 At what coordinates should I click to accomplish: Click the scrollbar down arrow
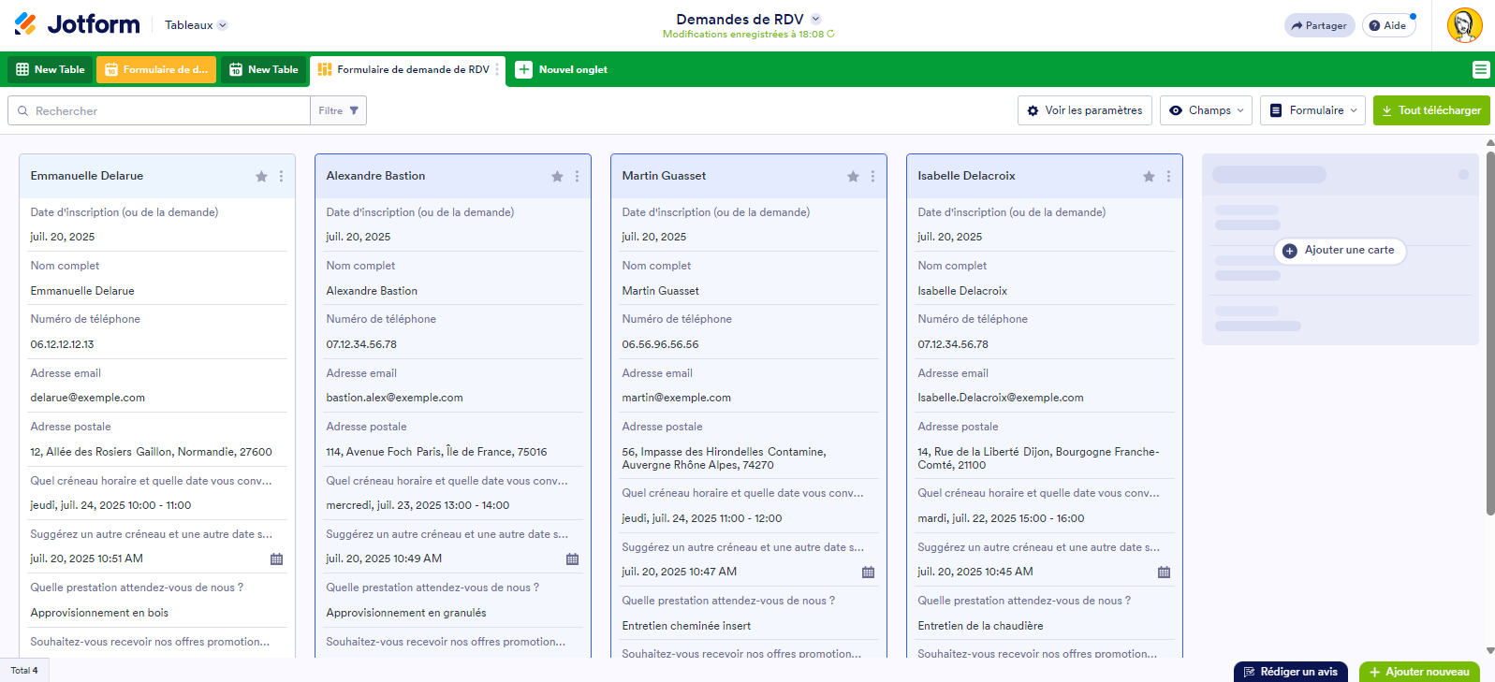1489,651
